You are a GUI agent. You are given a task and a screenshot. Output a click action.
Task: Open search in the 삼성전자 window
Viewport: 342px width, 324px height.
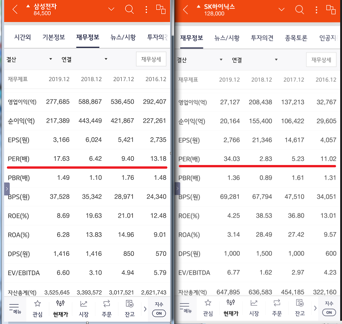pos(130,9)
